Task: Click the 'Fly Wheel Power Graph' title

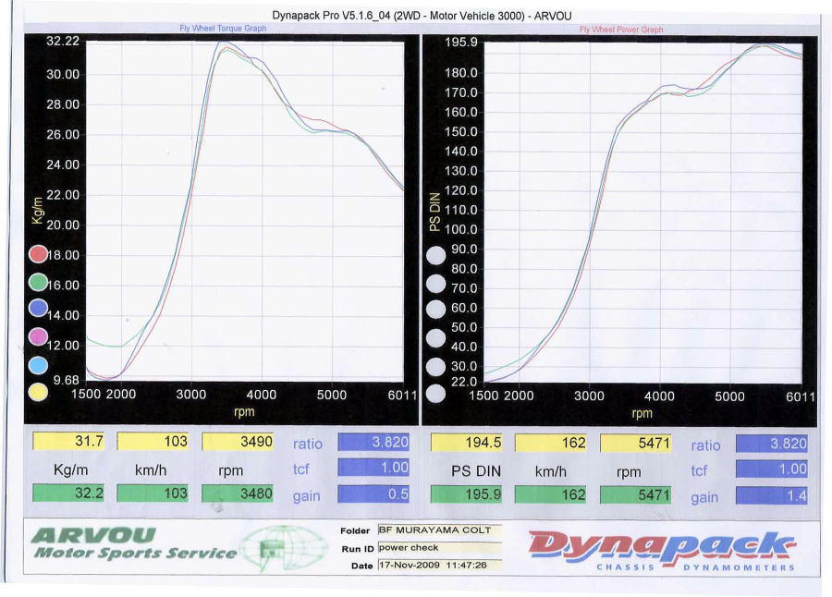Action: tap(621, 30)
